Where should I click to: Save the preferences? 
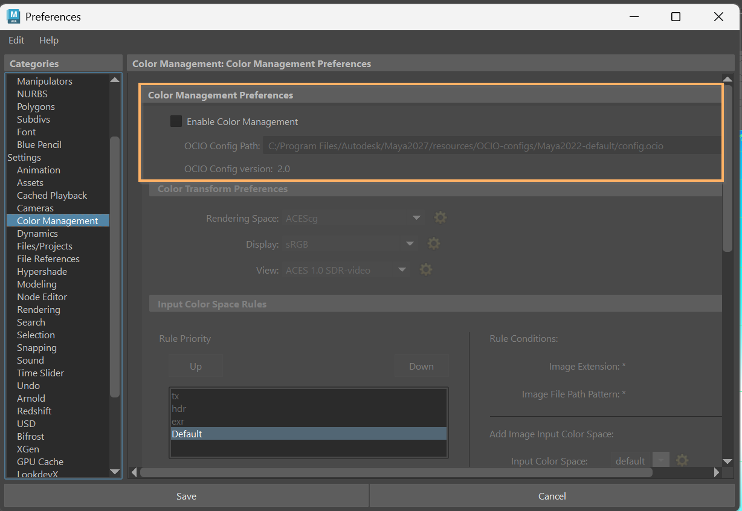186,496
